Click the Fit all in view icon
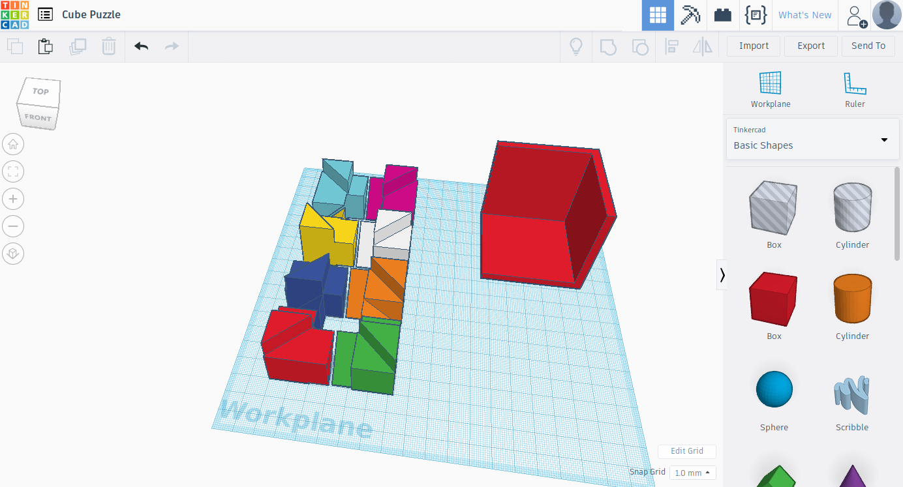Image resolution: width=903 pixels, height=487 pixels. (x=13, y=171)
